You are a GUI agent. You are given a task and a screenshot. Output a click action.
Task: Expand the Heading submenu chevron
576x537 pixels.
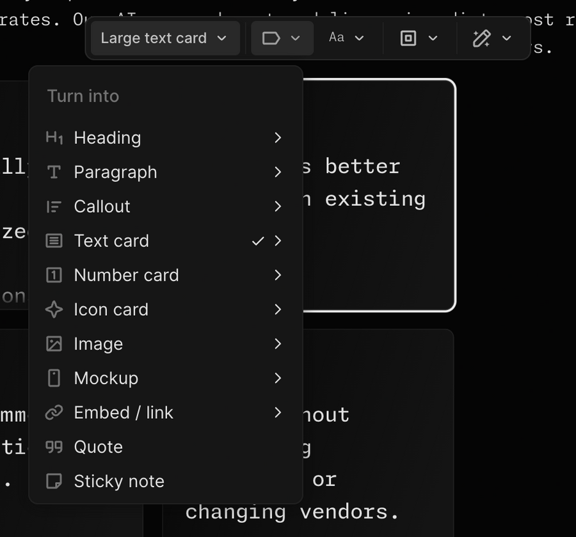(277, 137)
